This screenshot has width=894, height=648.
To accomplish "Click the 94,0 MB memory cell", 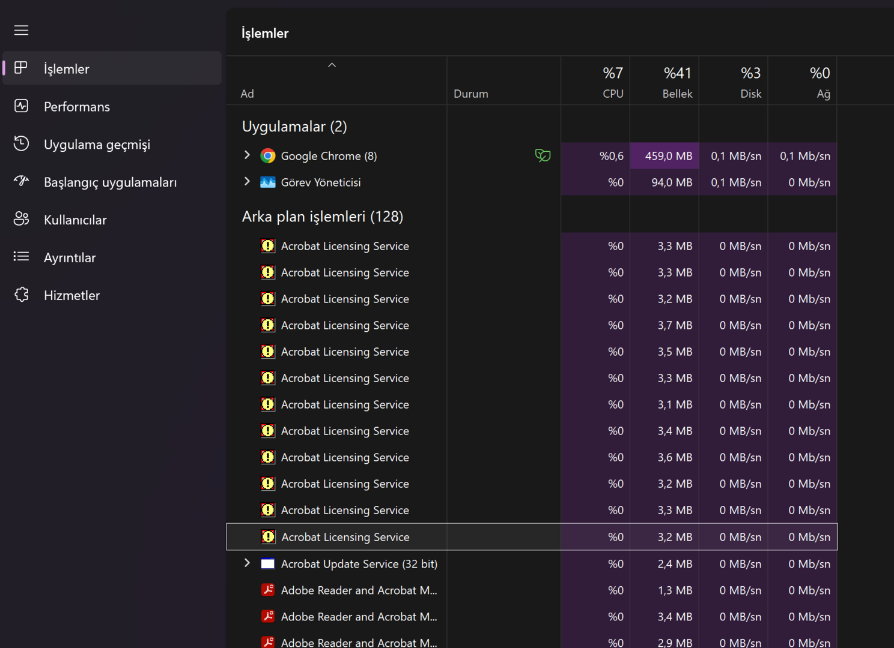I will (664, 182).
